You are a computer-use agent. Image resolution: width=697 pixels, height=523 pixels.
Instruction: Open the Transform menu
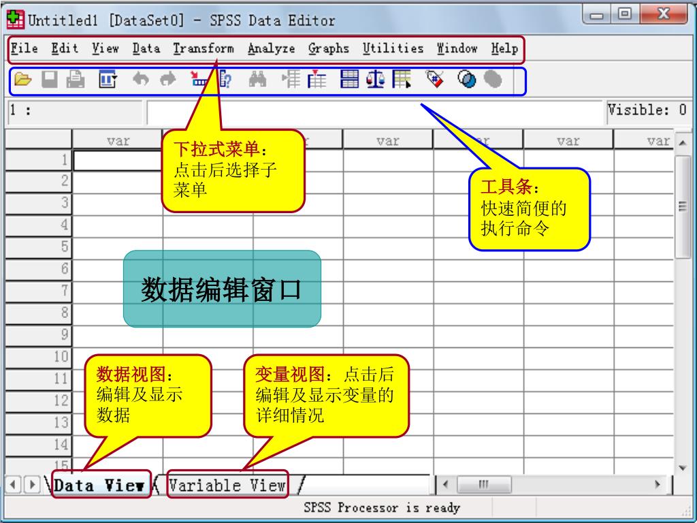tap(204, 48)
